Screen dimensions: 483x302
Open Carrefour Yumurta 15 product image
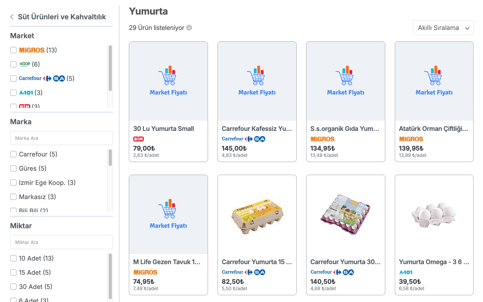point(257,214)
